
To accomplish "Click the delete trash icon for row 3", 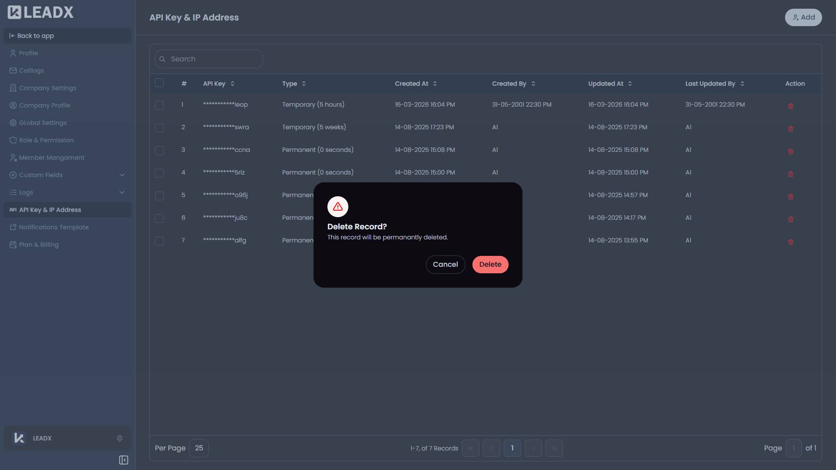I will pyautogui.click(x=791, y=151).
